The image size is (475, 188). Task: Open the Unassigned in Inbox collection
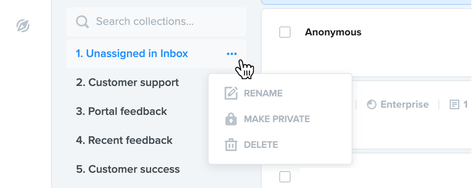pos(132,53)
